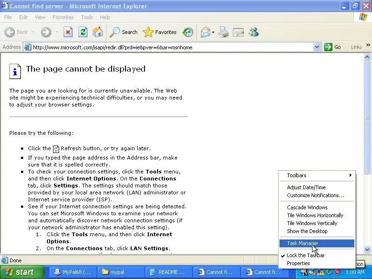Viewport: 372px width, 279px height.
Task: Click the Safely Remove Hardware tray icon
Action: tap(329, 272)
